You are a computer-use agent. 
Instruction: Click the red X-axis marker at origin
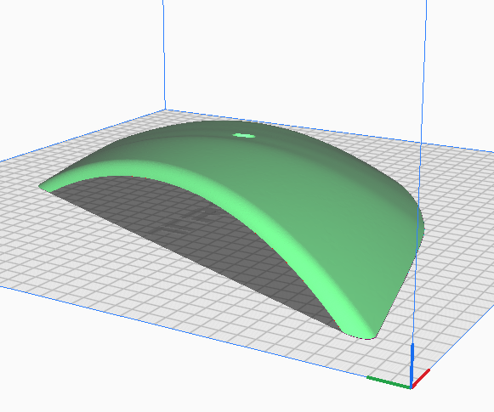coord(421,379)
